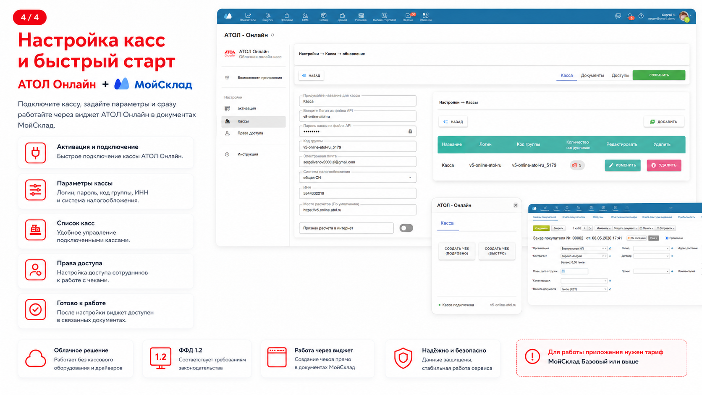Open the Договор dropdown in the order form

pyautogui.click(x=651, y=256)
